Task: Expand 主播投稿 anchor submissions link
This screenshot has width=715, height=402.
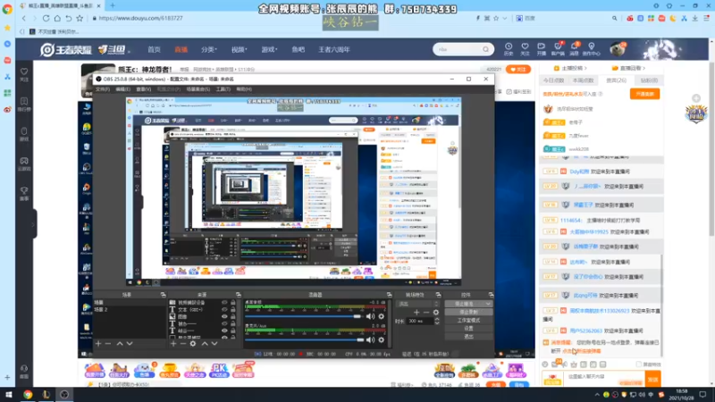Action: (x=570, y=68)
